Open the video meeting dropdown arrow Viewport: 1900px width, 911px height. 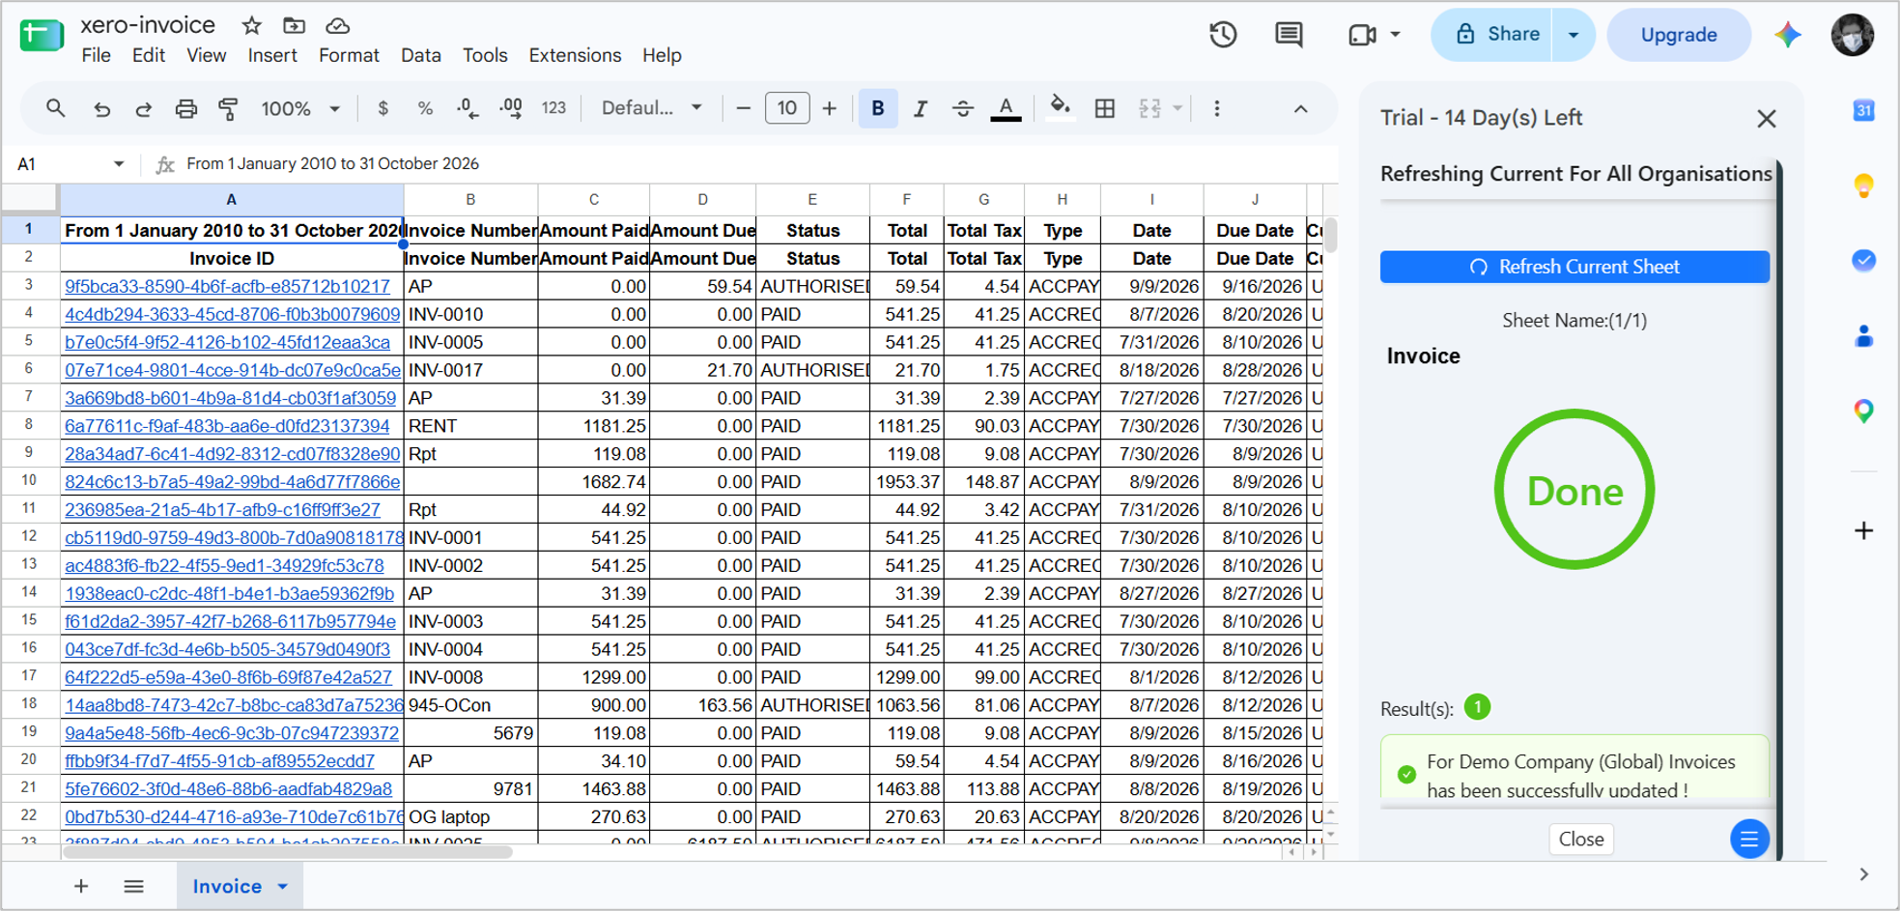click(1395, 35)
